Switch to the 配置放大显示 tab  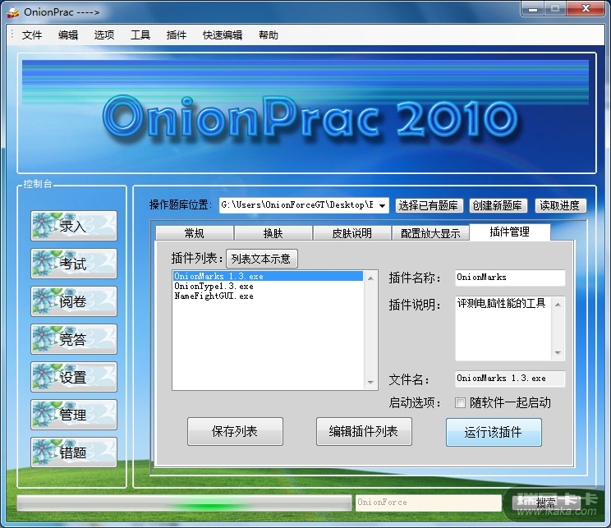point(430,233)
